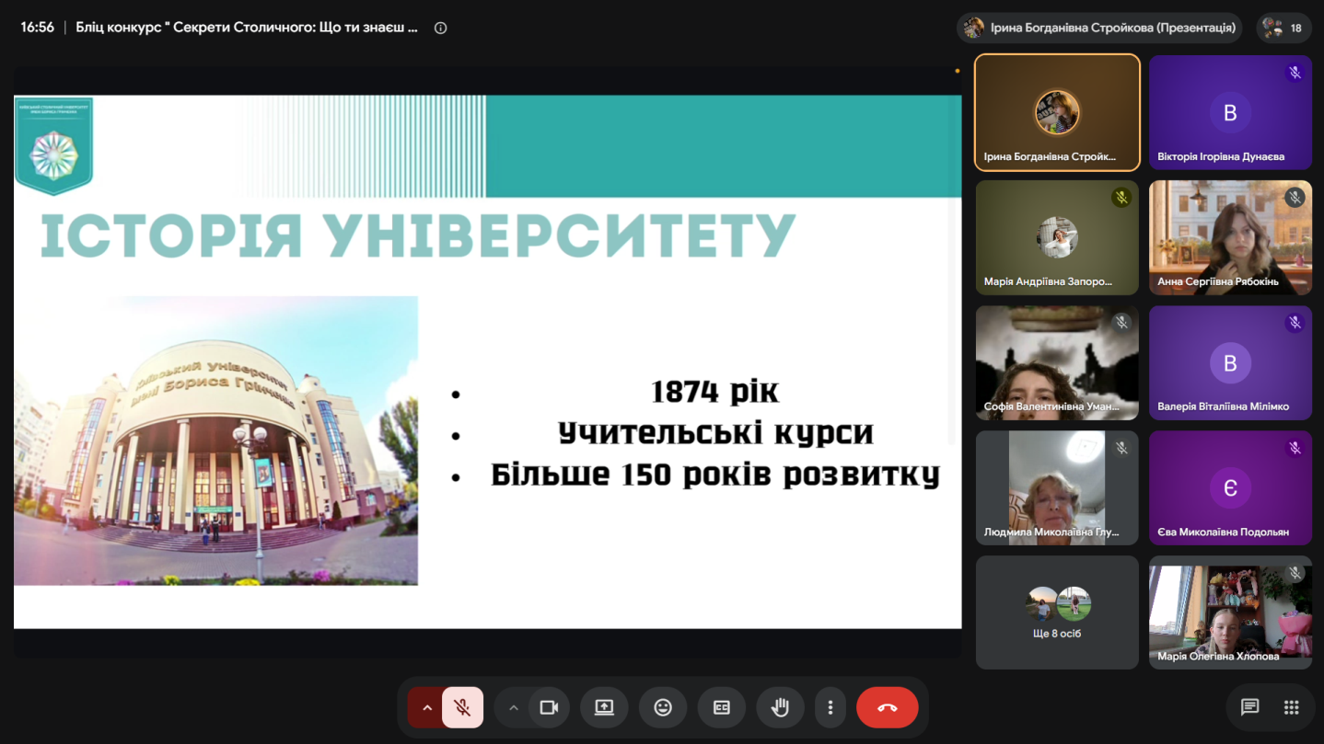1324x744 pixels.
Task: Select Анна Сергіївна Рябокінь's video tile
Action: [x=1230, y=237]
